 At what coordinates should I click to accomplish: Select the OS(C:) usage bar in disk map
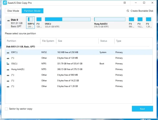(x=68, y=19)
